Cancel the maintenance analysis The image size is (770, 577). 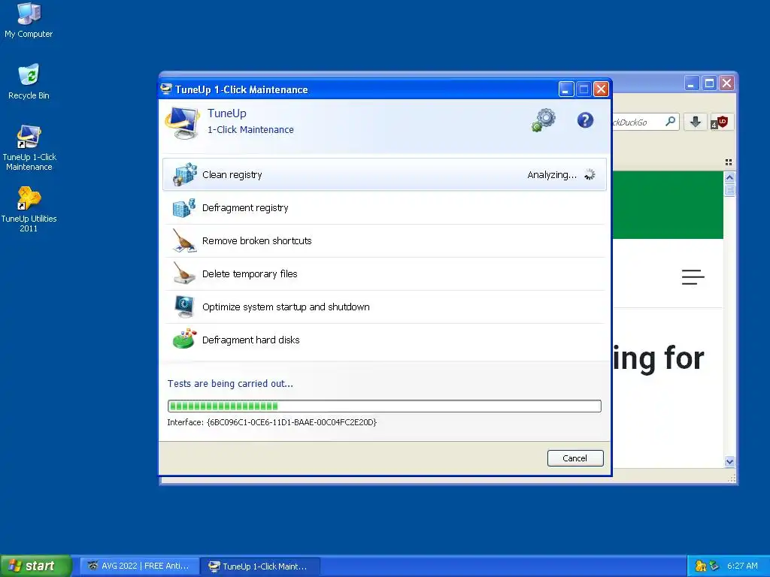pyautogui.click(x=575, y=458)
